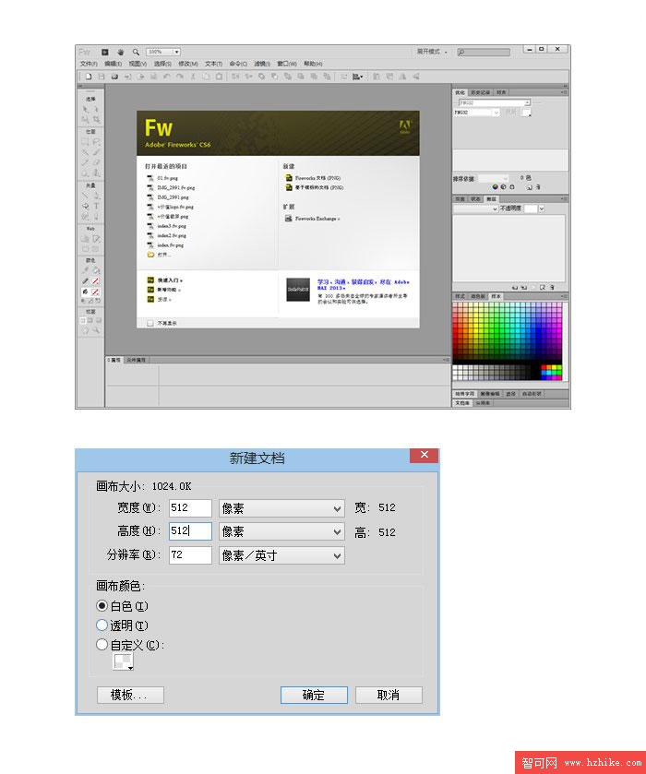This screenshot has width=646, height=774.
Task: Click the 模板... button
Action: 130,696
